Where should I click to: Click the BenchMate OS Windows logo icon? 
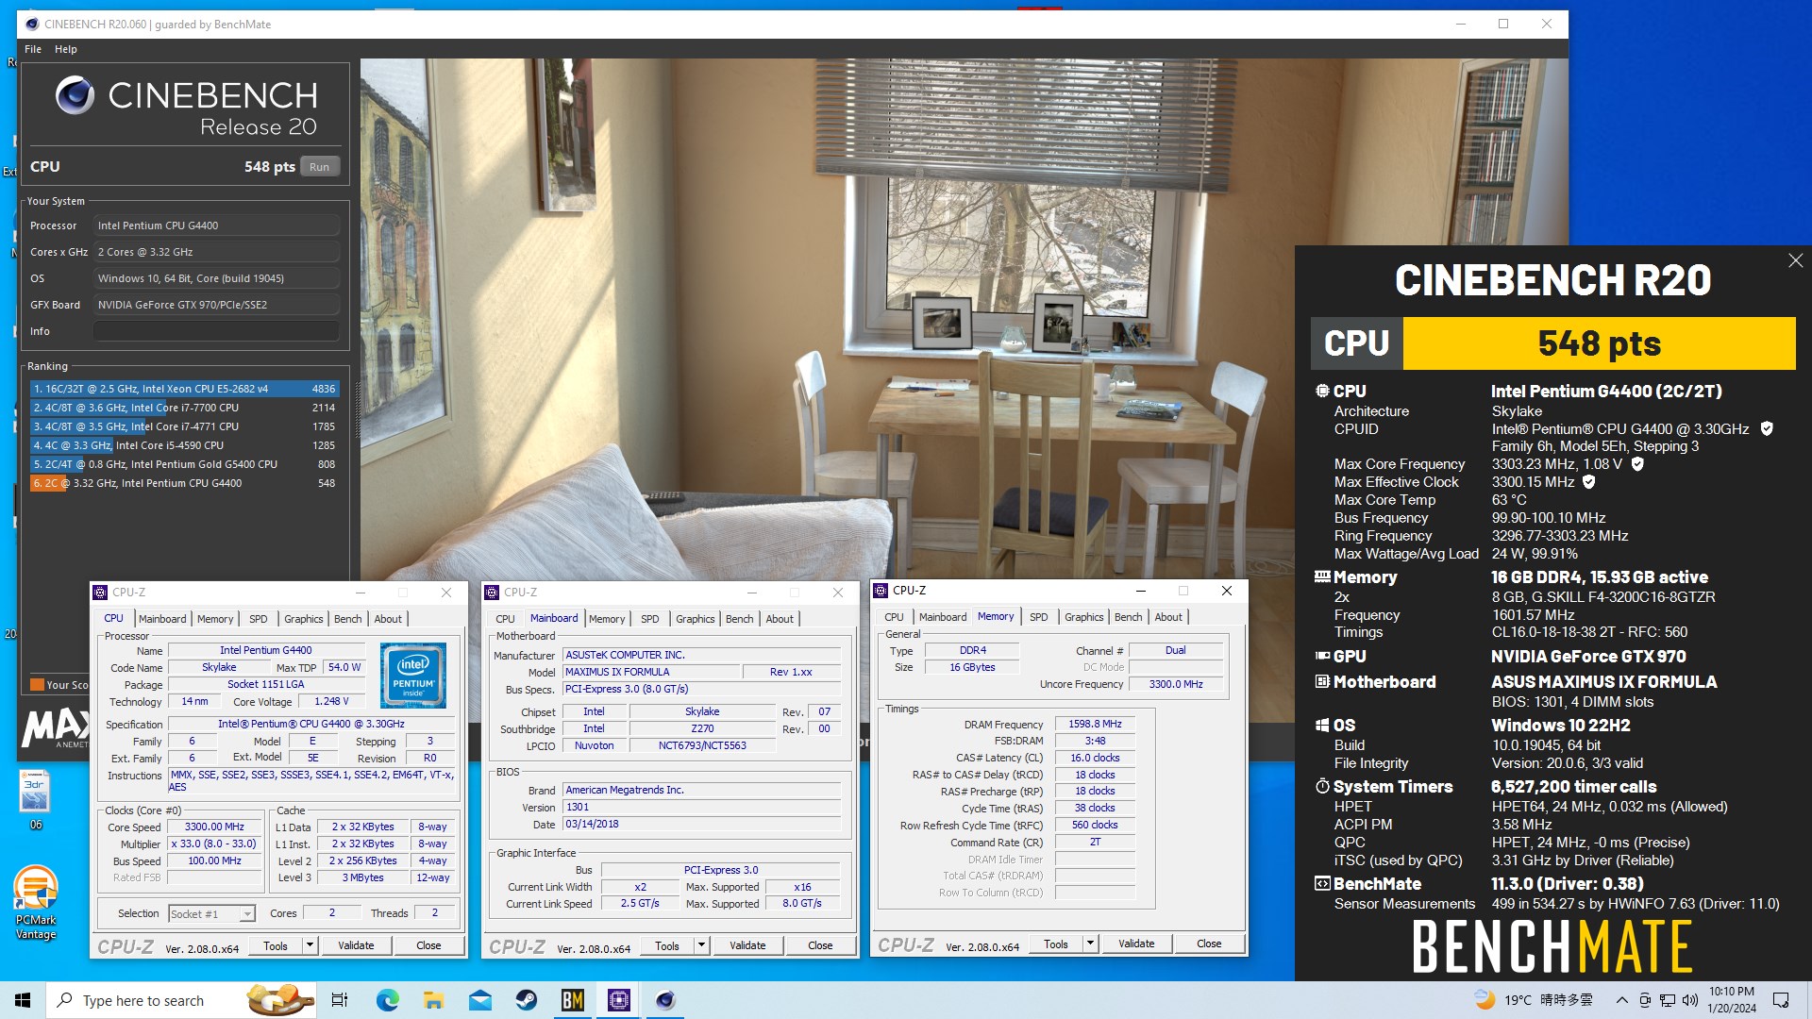(1322, 725)
